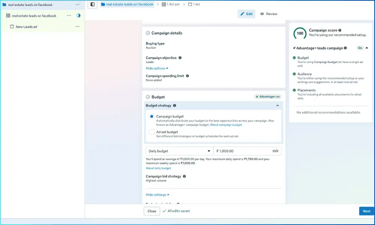Click the campaign score 100 circle
375x225 pixels.
point(300,33)
